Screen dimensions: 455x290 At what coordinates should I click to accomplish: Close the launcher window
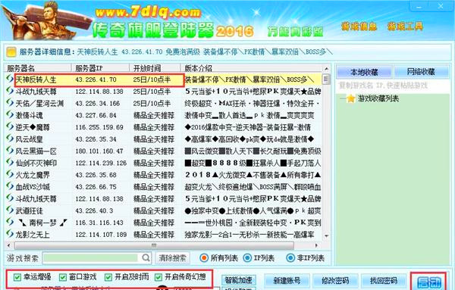pos(441,6)
